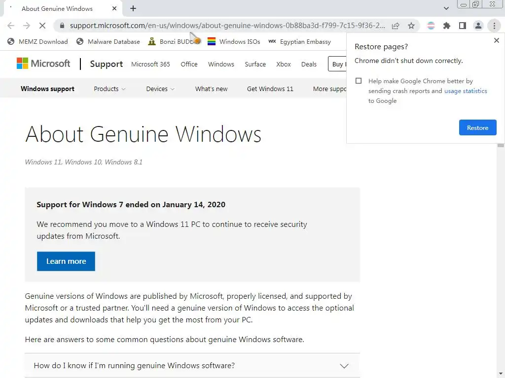Screen dimensions: 505x378
Task: Open the usage statistics link
Action: [x=466, y=91]
